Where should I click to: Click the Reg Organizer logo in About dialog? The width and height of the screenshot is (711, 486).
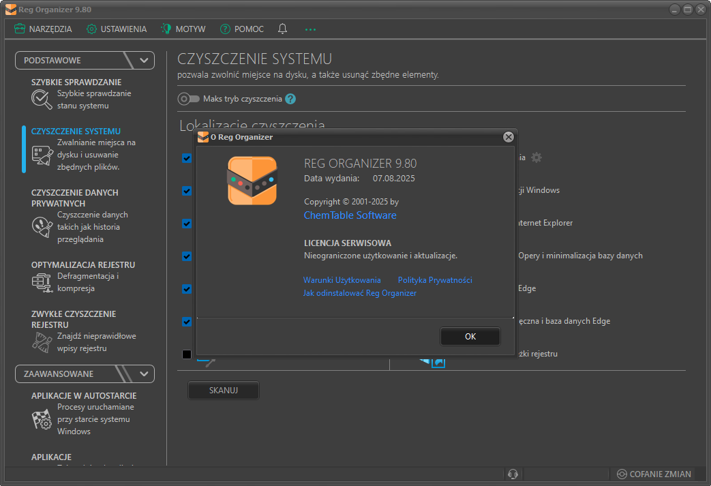click(252, 181)
